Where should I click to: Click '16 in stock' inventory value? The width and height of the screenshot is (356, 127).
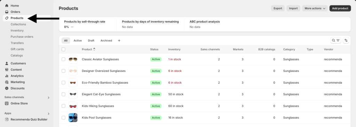coord(176,118)
